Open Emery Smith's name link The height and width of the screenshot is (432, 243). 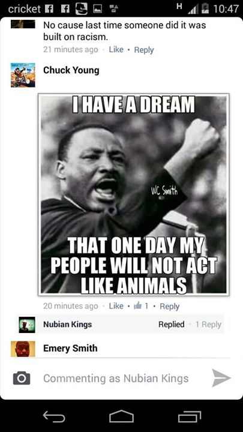point(70,348)
